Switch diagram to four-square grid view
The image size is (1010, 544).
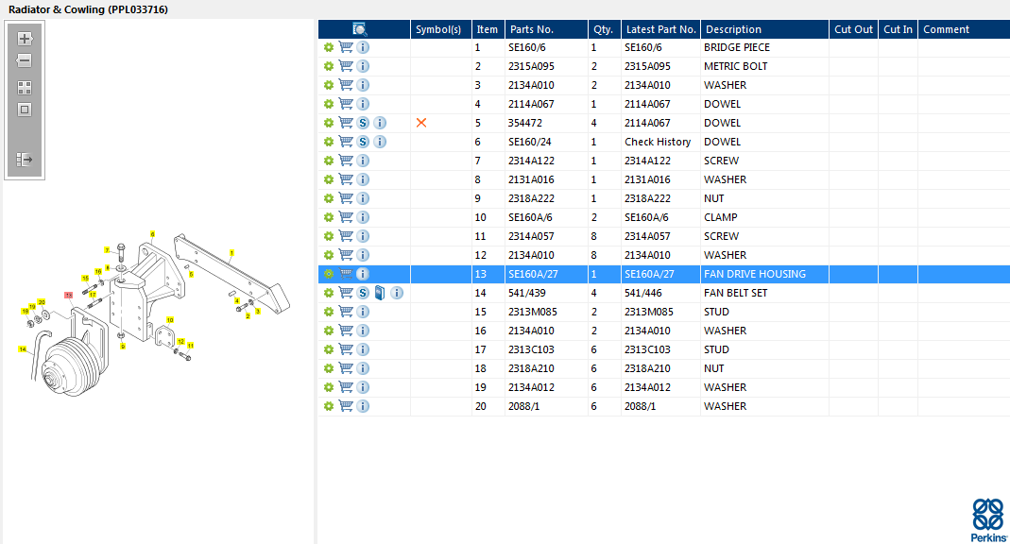pos(25,88)
